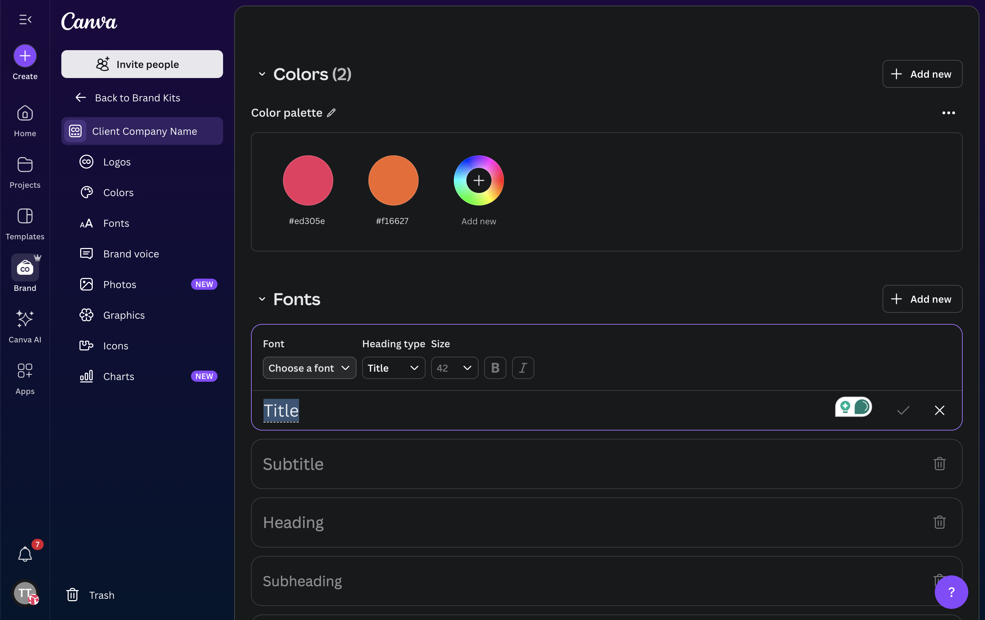This screenshot has width=985, height=620.
Task: Click Add new in Fonts section
Action: pos(922,299)
